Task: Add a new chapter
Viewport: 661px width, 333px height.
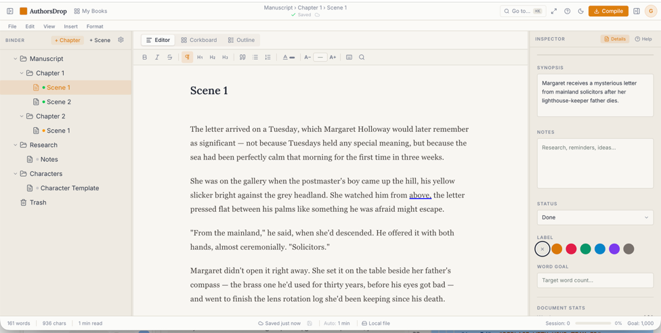Action: coord(68,40)
